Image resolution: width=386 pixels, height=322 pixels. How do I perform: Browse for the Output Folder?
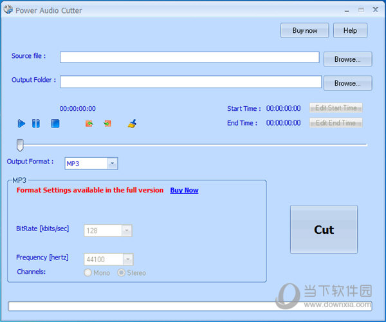(347, 83)
